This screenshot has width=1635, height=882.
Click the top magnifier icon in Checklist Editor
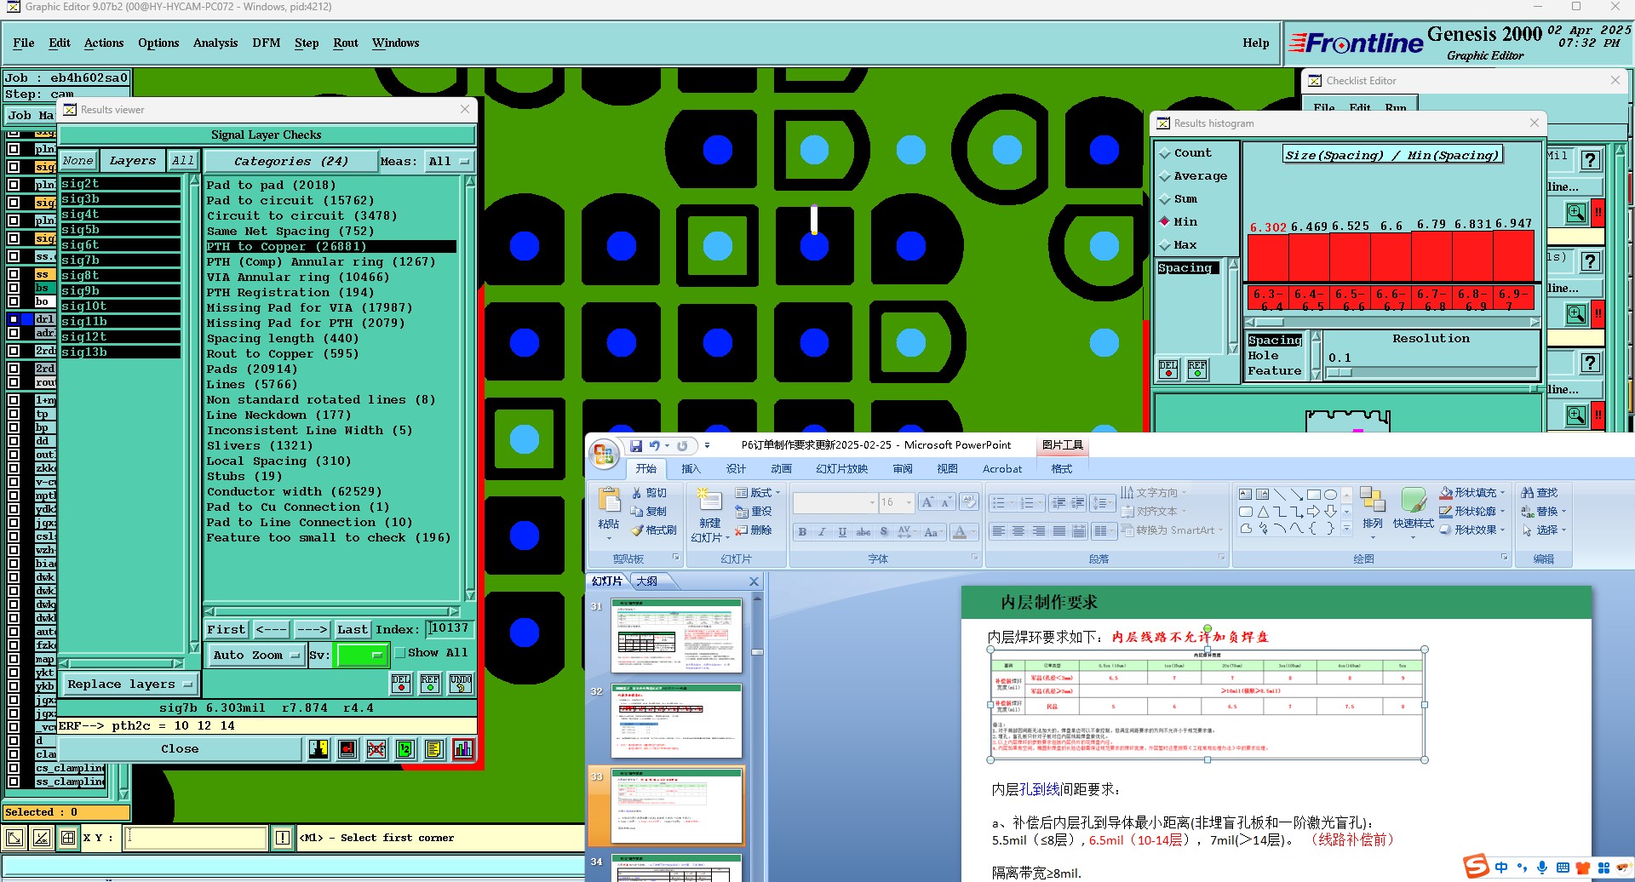(x=1576, y=212)
